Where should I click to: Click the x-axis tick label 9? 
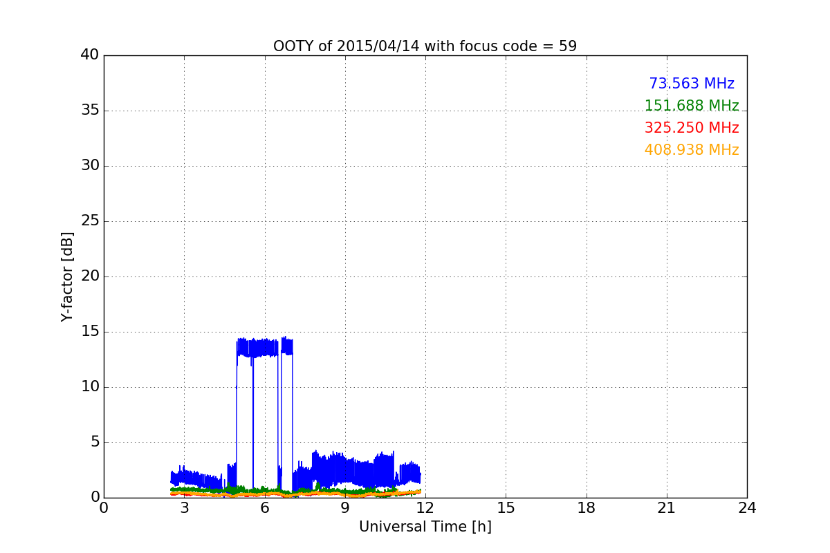coord(344,508)
